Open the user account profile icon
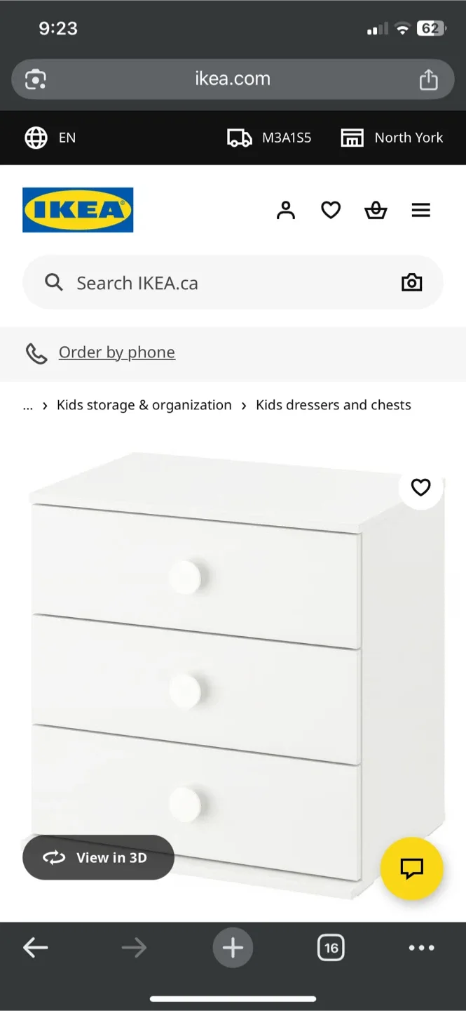Screen dimensions: 466x1011 pos(286,210)
